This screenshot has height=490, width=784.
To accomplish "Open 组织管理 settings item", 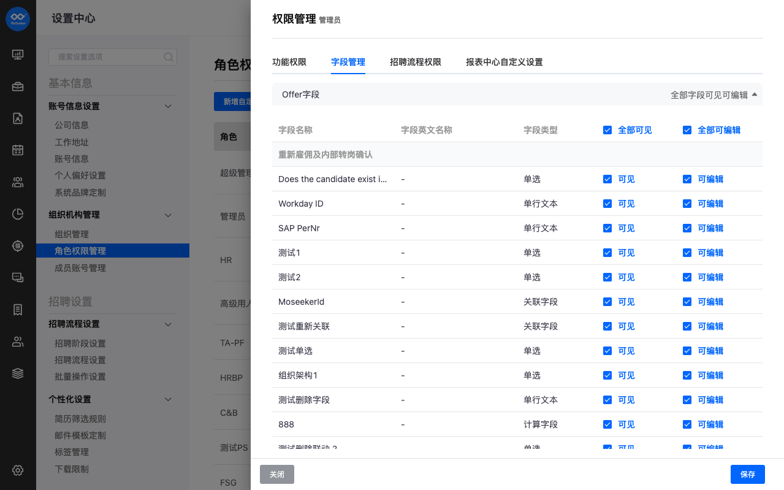I will (x=72, y=234).
